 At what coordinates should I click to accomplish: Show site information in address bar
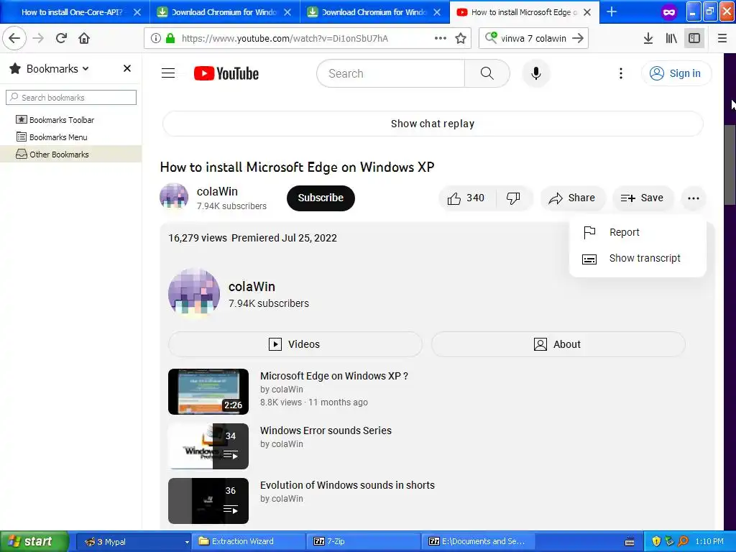(x=156, y=39)
